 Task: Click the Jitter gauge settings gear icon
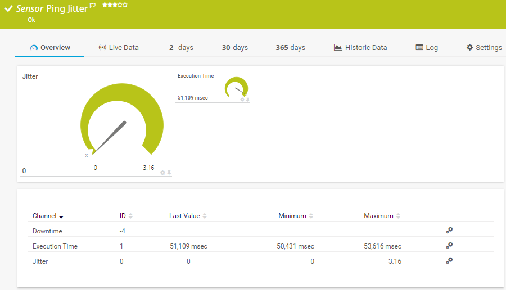[162, 173]
